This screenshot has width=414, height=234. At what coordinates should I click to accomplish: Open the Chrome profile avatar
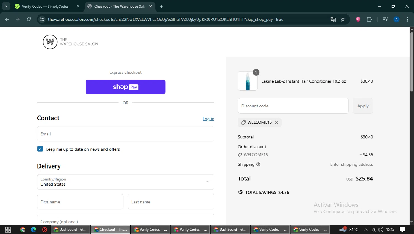(x=396, y=19)
